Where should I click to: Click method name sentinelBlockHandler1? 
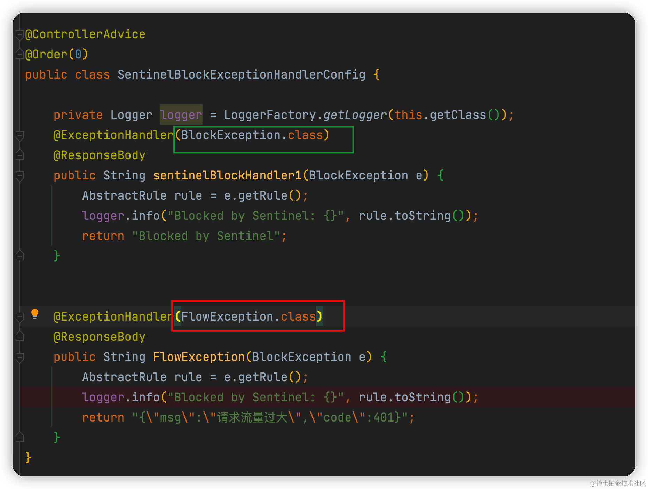point(227,176)
